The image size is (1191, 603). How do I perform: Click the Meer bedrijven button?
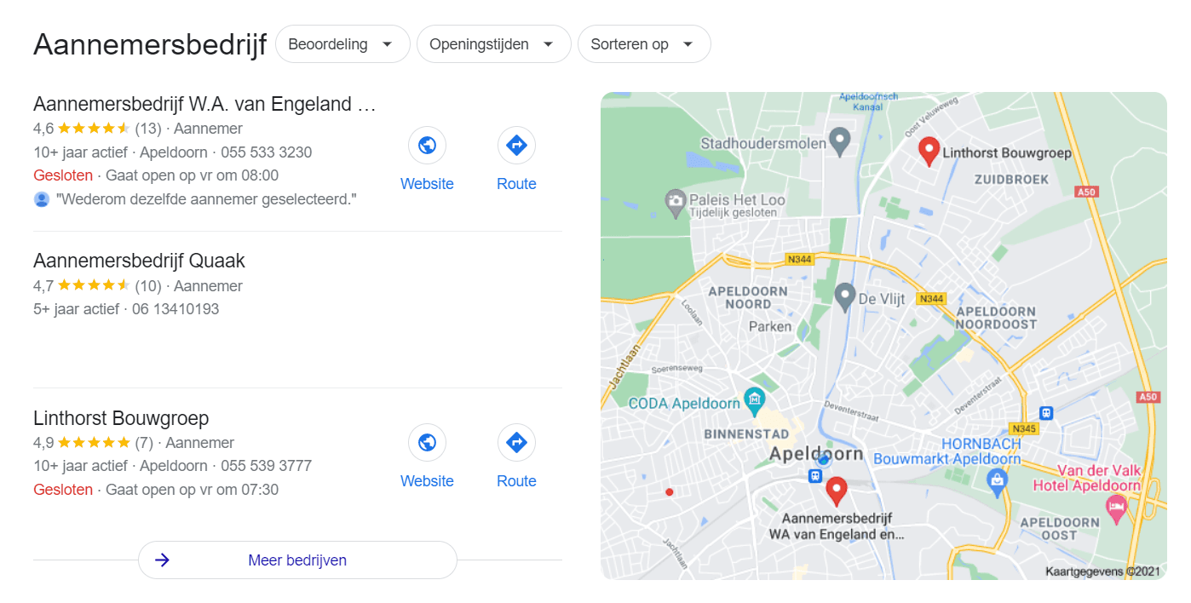pyautogui.click(x=297, y=560)
